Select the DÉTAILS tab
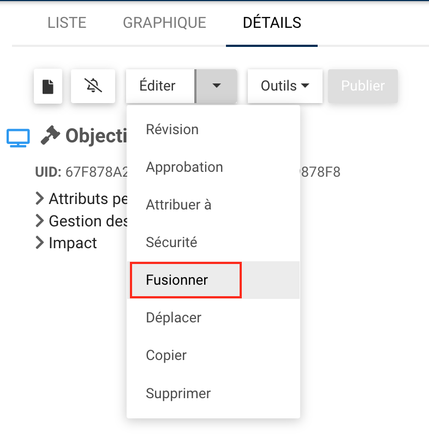This screenshot has height=444, width=429. point(272,23)
